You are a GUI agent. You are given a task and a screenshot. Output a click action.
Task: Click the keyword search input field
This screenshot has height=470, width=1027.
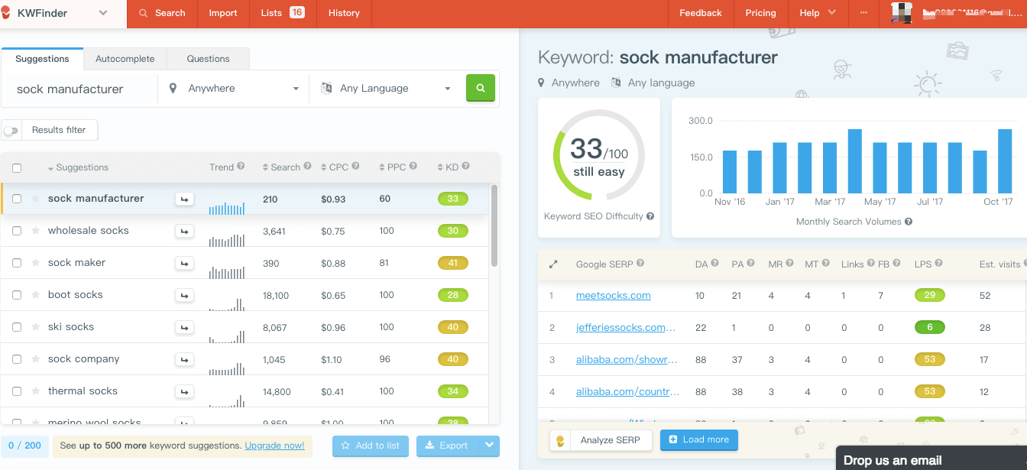click(x=80, y=89)
